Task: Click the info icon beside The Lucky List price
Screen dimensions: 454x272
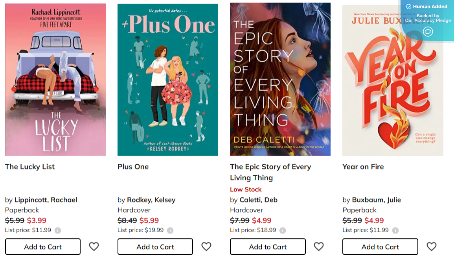Action: (x=57, y=230)
